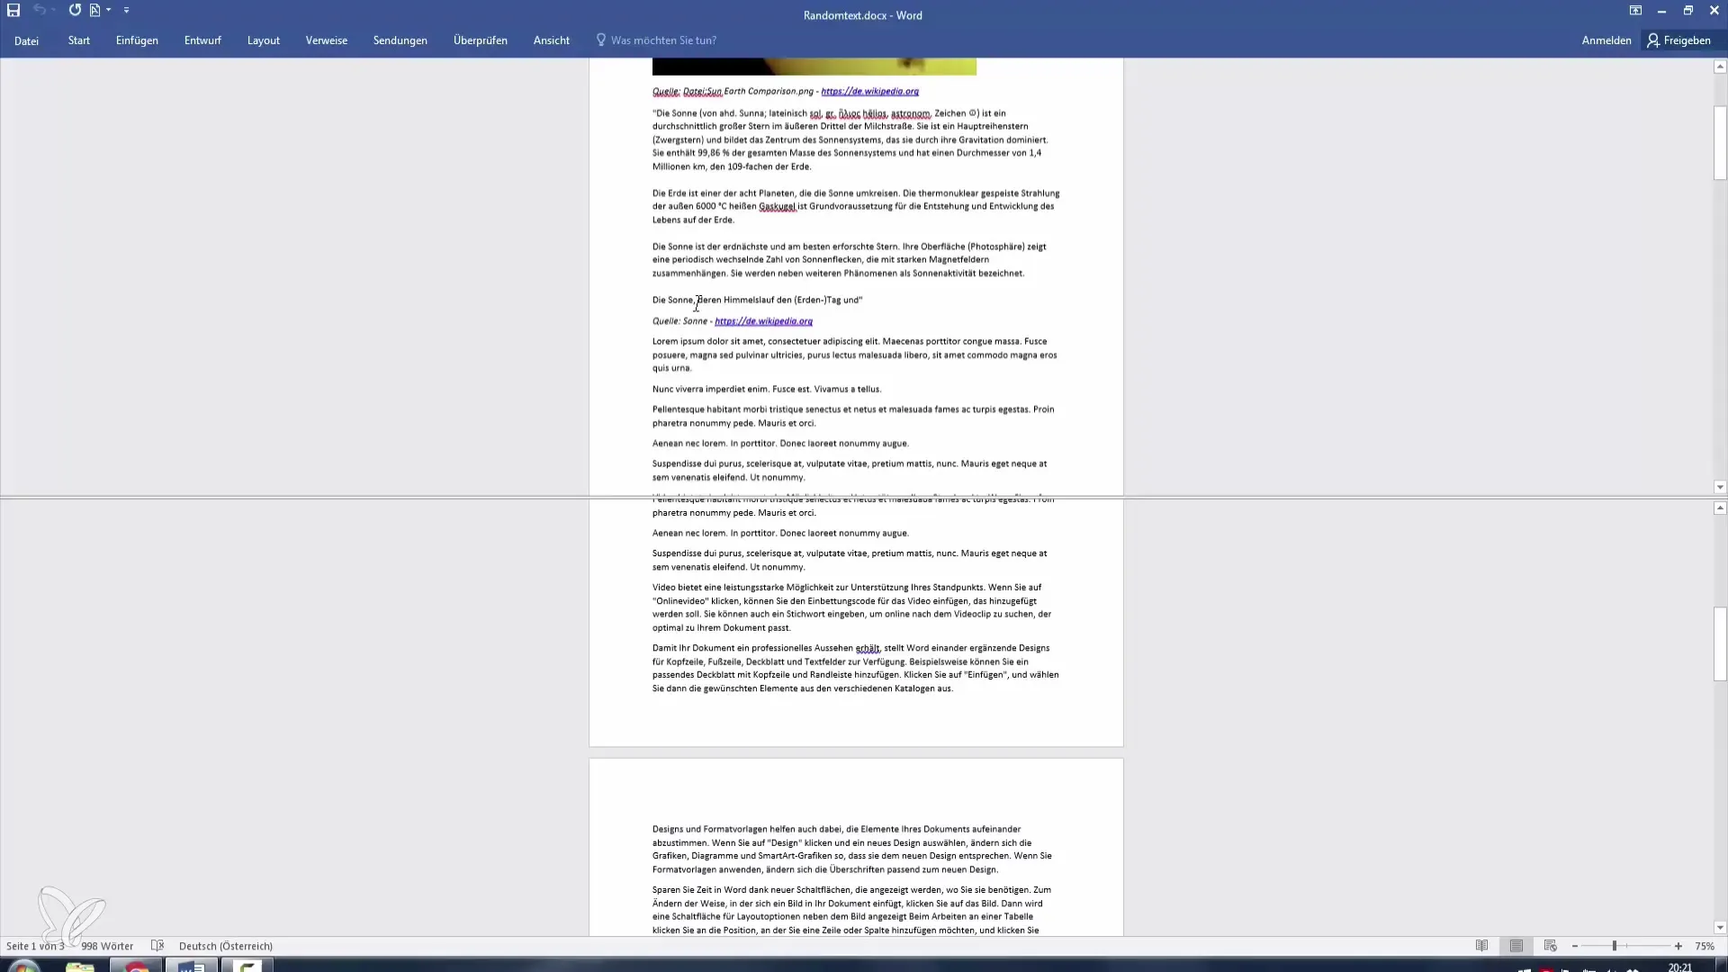
Task: Click the 75% zoom level indicator
Action: (x=1705, y=946)
